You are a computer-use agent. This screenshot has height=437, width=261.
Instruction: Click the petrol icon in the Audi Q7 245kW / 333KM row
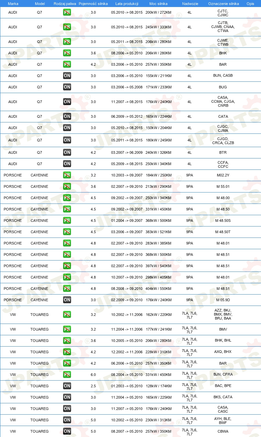pyautogui.click(x=67, y=27)
